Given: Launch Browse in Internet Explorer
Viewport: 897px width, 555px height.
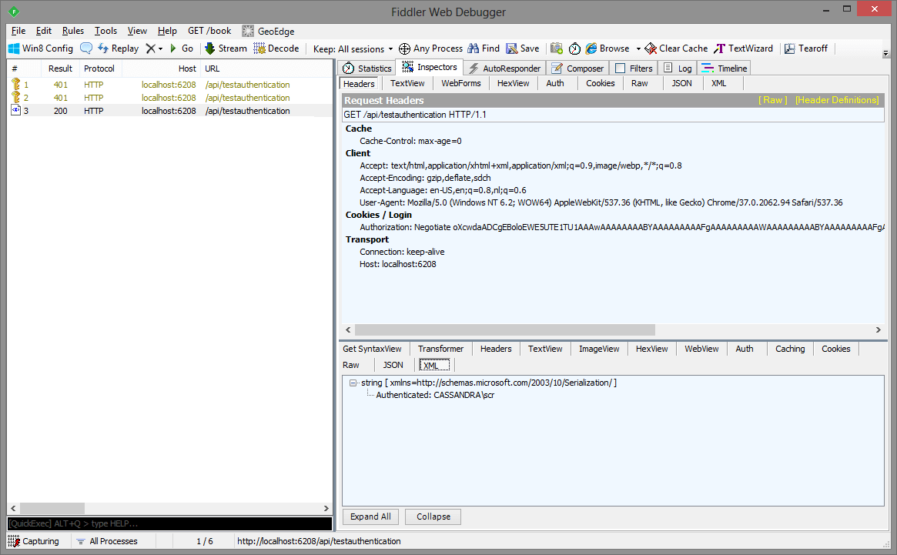Looking at the screenshot, I should point(607,48).
